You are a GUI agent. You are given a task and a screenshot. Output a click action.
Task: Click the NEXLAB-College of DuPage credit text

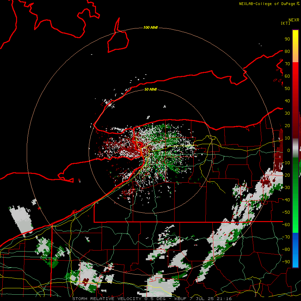pos(268,4)
